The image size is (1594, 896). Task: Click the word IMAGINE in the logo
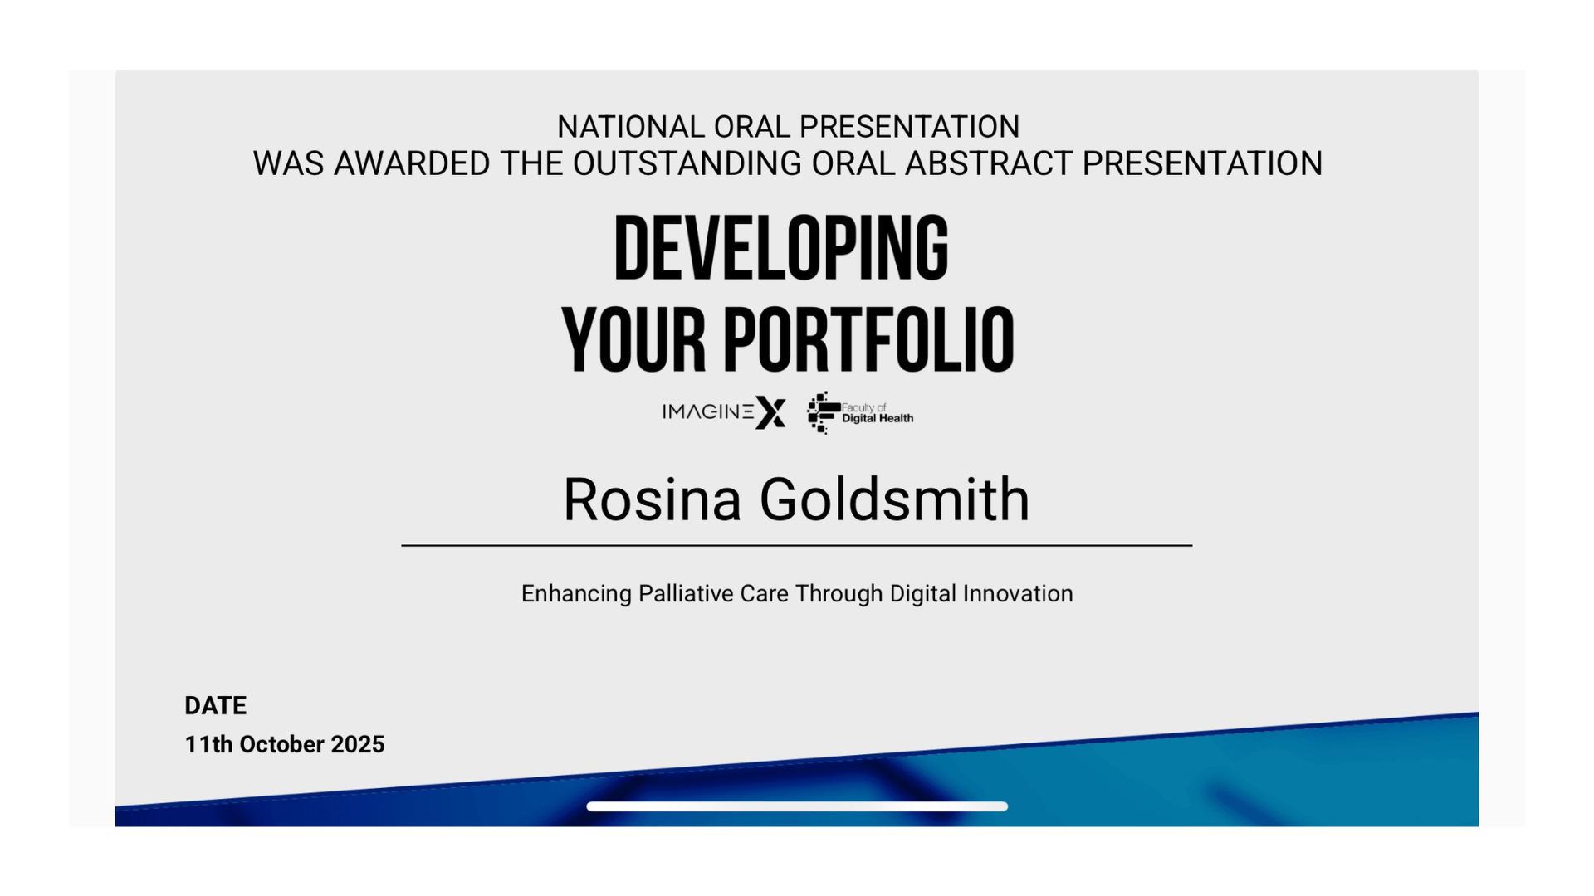coord(707,411)
